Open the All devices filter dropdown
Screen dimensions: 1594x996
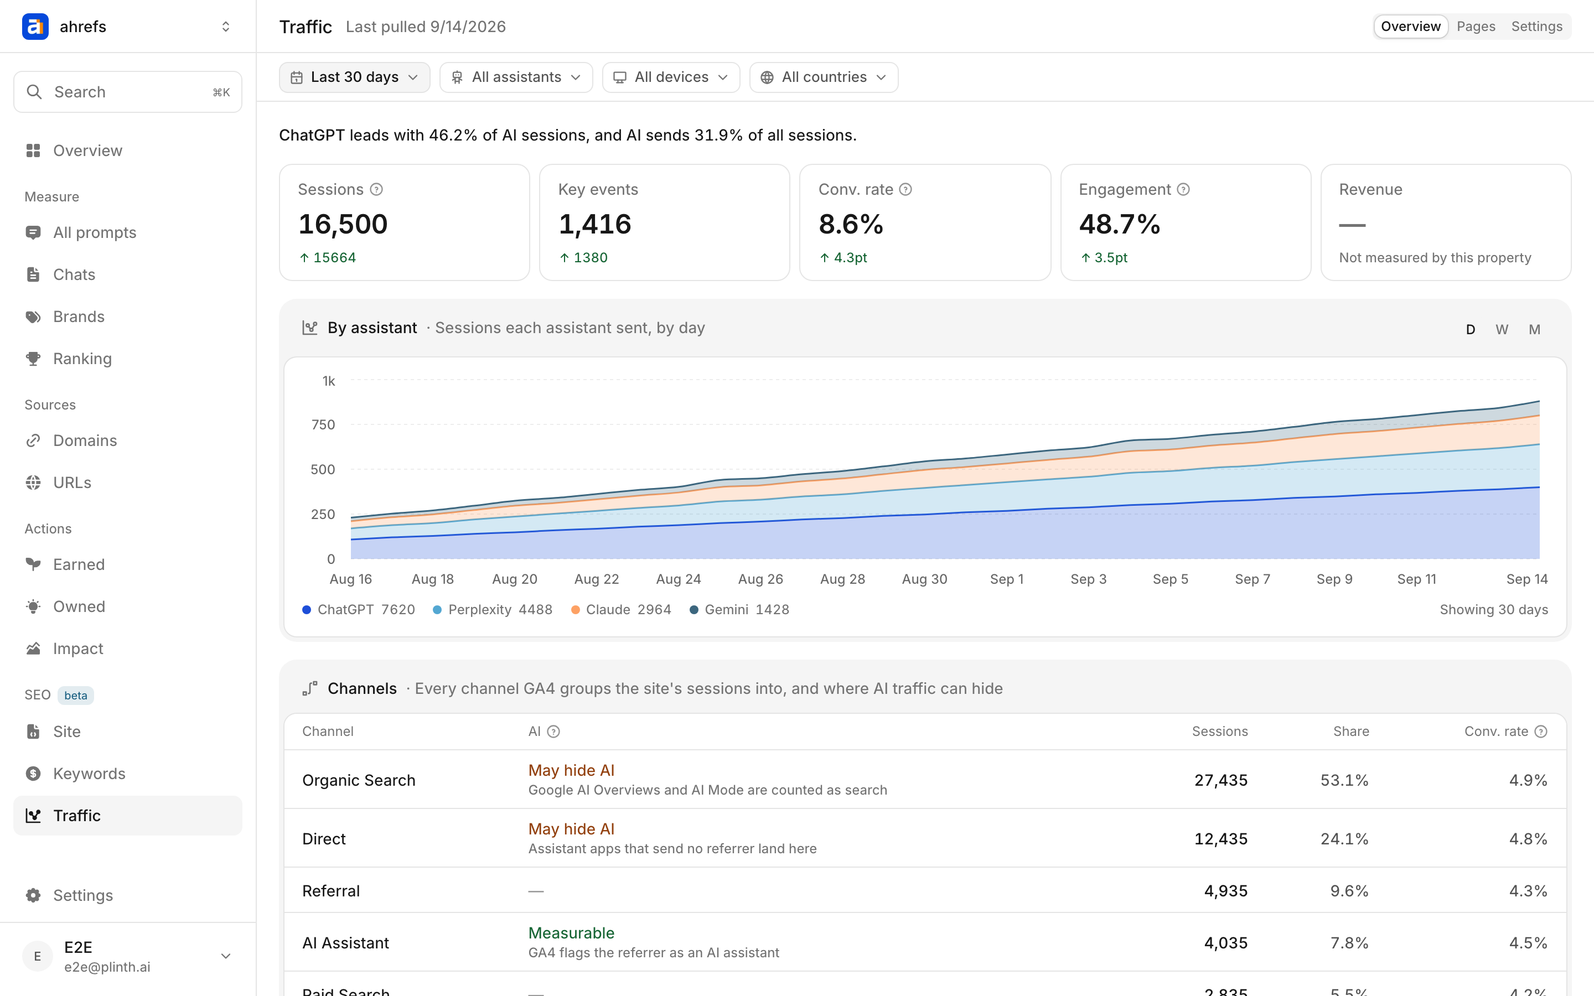point(671,77)
